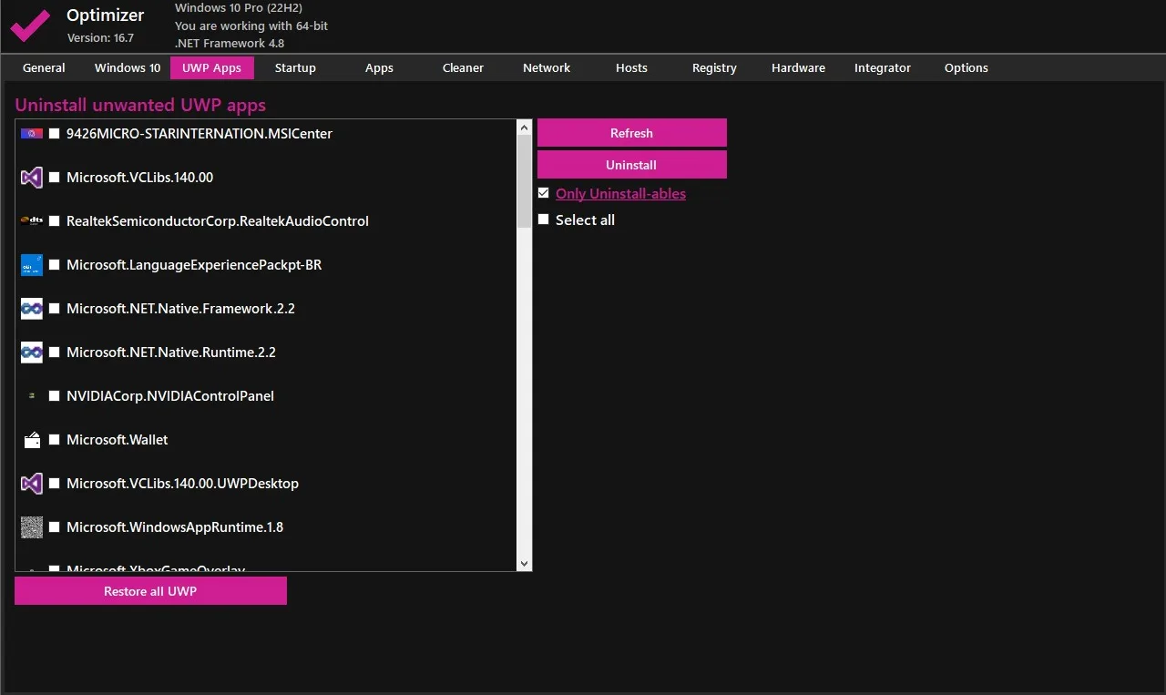The width and height of the screenshot is (1166, 695).
Task: Click the app list scrollbar down arrow
Action: tap(524, 564)
